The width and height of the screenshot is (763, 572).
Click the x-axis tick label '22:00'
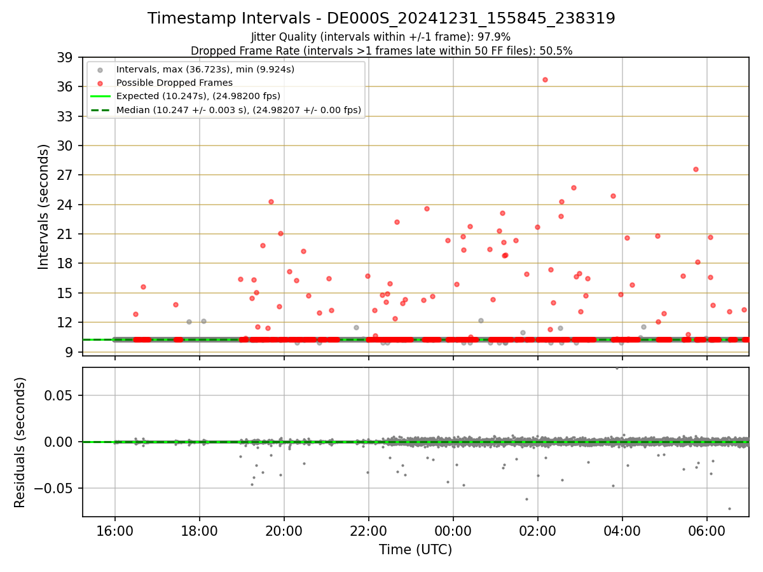click(369, 531)
